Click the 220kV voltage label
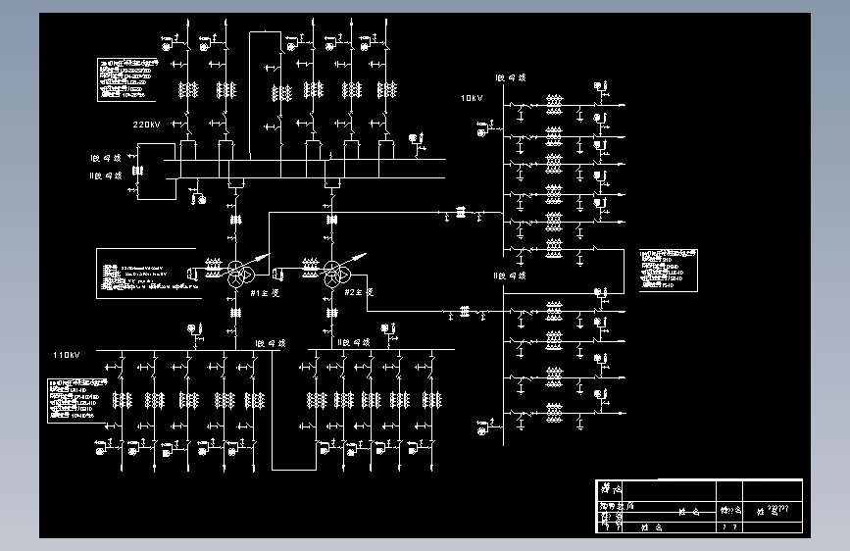Viewport: 850px width, 551px height. pyautogui.click(x=146, y=125)
